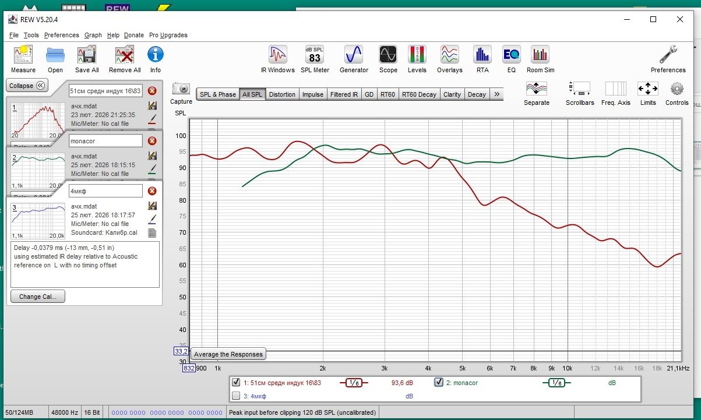This screenshot has width=701, height=420.
Task: Open notes icon for 4мкф measurement
Action: 153,232
